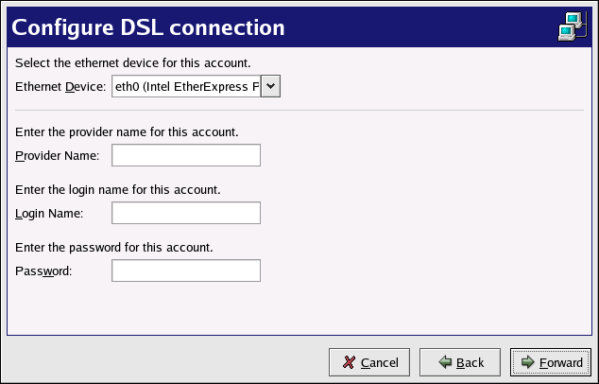Click the "Provider Name:" label

(58, 156)
